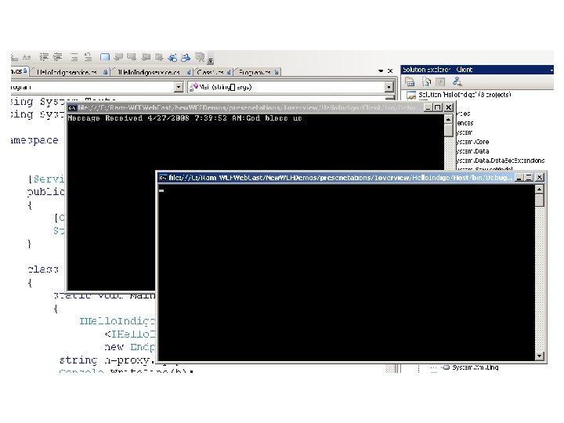
Task: Select System.Core reference in Solution Explorer
Action: (472, 142)
